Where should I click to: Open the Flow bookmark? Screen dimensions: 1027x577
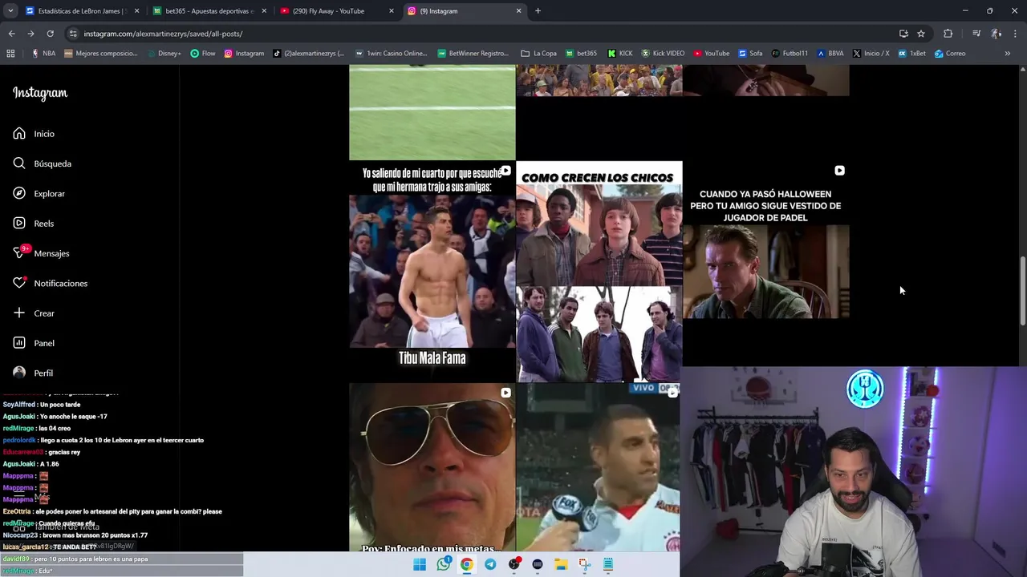pos(203,54)
